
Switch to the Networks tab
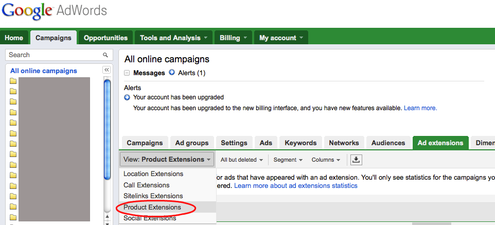344,143
